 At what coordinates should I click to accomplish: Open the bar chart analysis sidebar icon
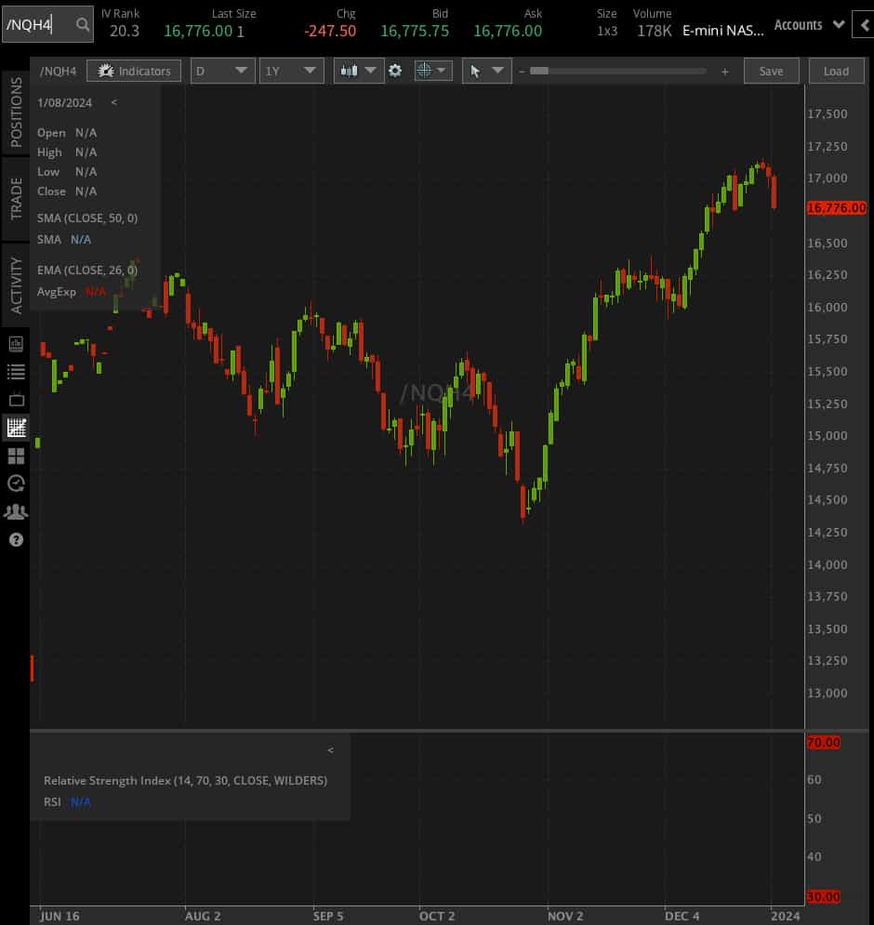(16, 344)
